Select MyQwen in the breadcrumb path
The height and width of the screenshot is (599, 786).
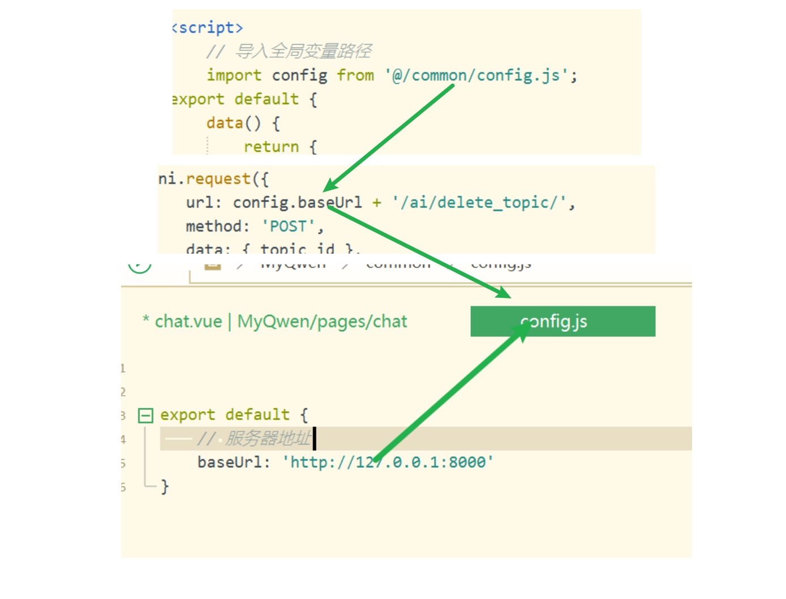click(293, 266)
